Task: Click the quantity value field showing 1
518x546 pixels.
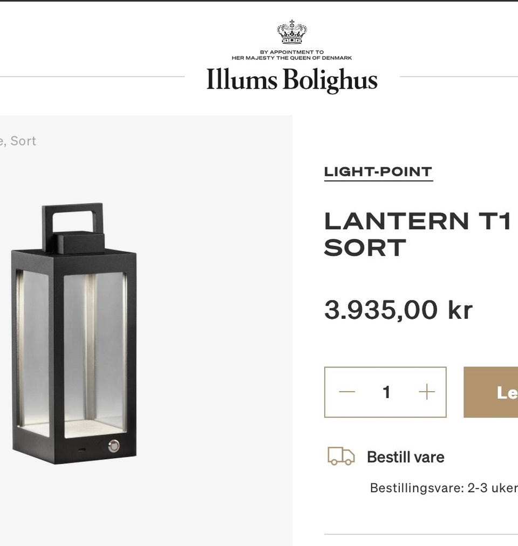Action: pyautogui.click(x=386, y=392)
